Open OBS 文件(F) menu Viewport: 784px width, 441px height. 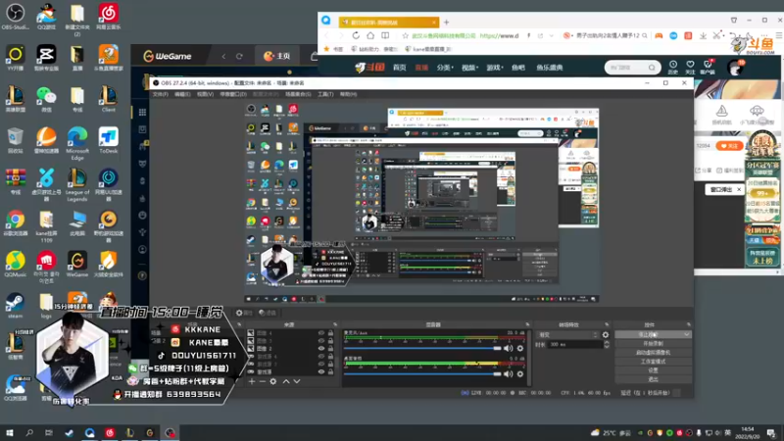coord(160,94)
